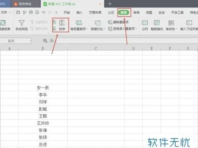Click the Print Preview icon
Screen dimensions: 198x148
click(x=37, y=12)
